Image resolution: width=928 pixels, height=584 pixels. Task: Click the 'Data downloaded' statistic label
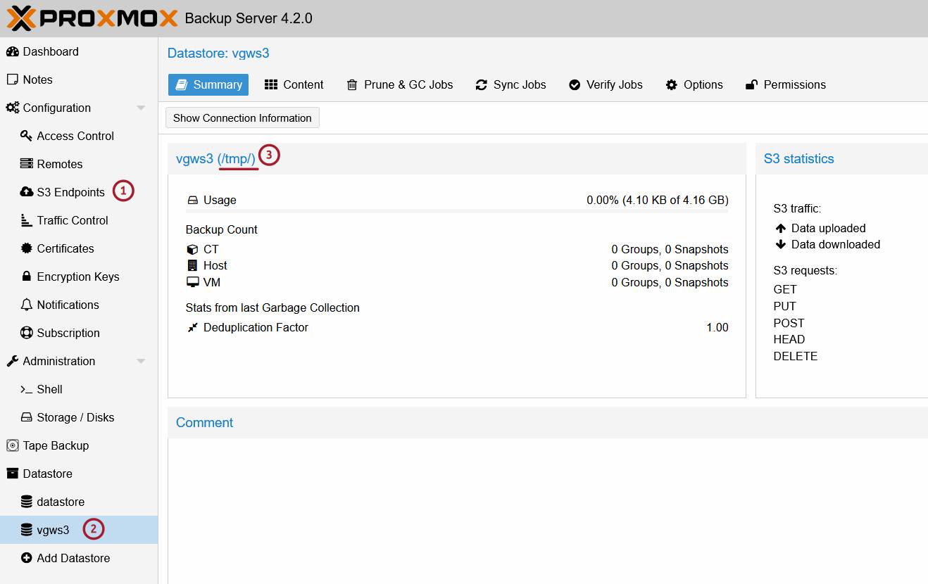point(836,244)
